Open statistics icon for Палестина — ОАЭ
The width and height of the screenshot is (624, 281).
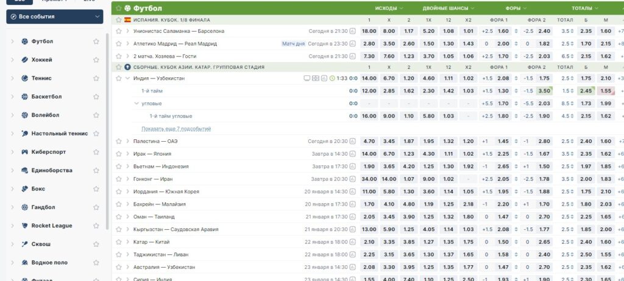352,141
